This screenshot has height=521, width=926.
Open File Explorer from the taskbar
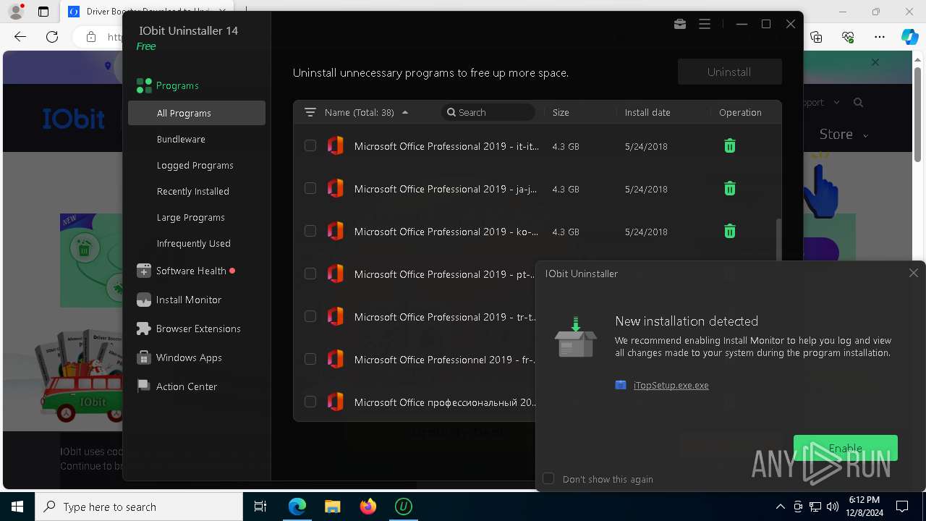click(333, 507)
